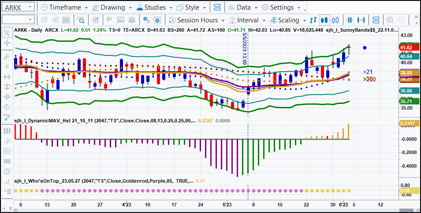This screenshot has height=213, width=421.
Task: Open the framed gear settings icon
Action: (157, 20)
